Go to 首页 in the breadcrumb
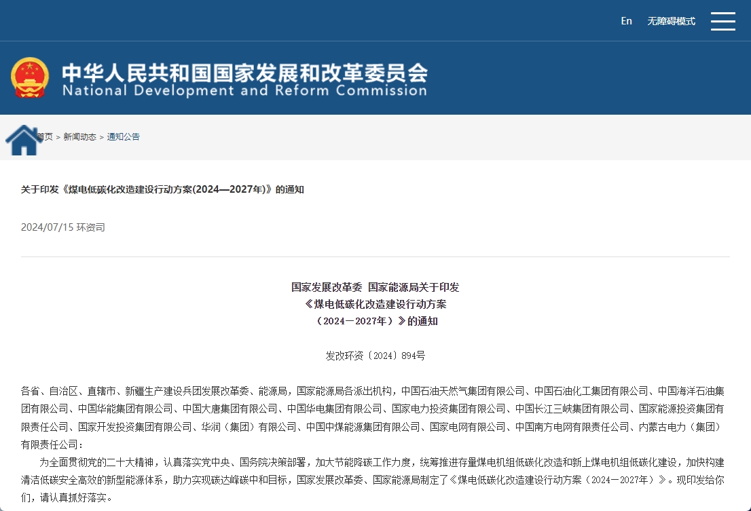 (46, 137)
